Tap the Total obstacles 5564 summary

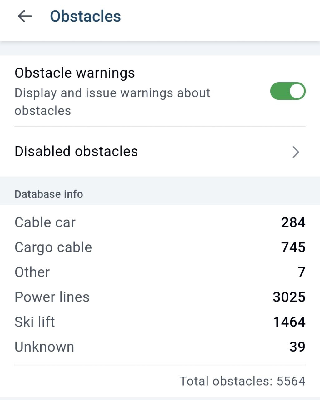coord(242,381)
